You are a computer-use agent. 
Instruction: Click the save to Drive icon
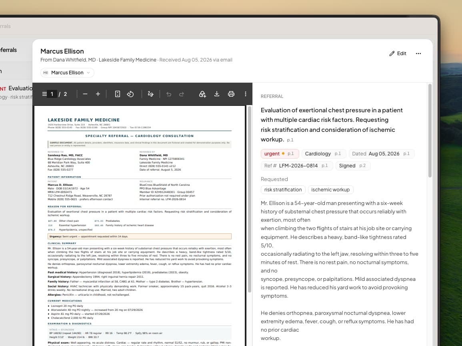point(202,94)
